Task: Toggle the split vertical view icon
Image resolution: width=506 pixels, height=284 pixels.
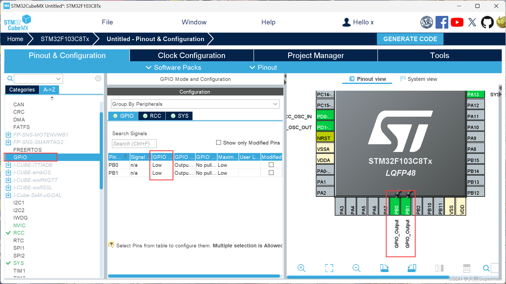Action: point(439,268)
